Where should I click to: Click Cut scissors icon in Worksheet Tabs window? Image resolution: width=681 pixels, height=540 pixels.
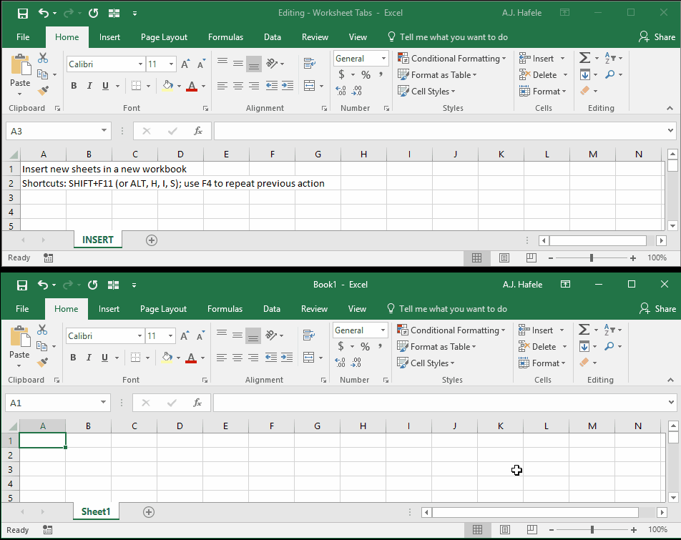43,58
